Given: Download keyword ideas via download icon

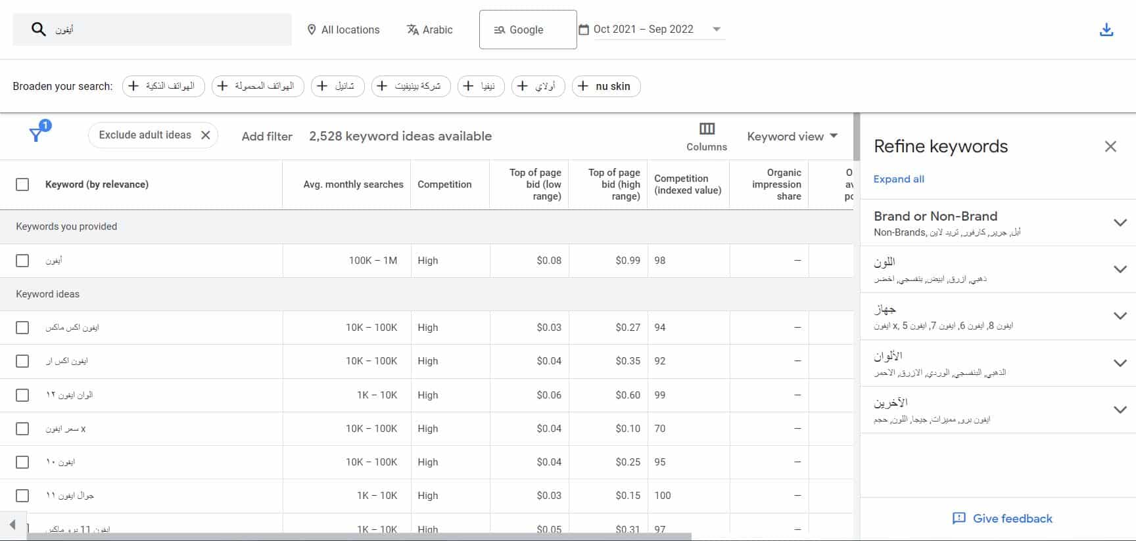Looking at the screenshot, I should pyautogui.click(x=1106, y=30).
